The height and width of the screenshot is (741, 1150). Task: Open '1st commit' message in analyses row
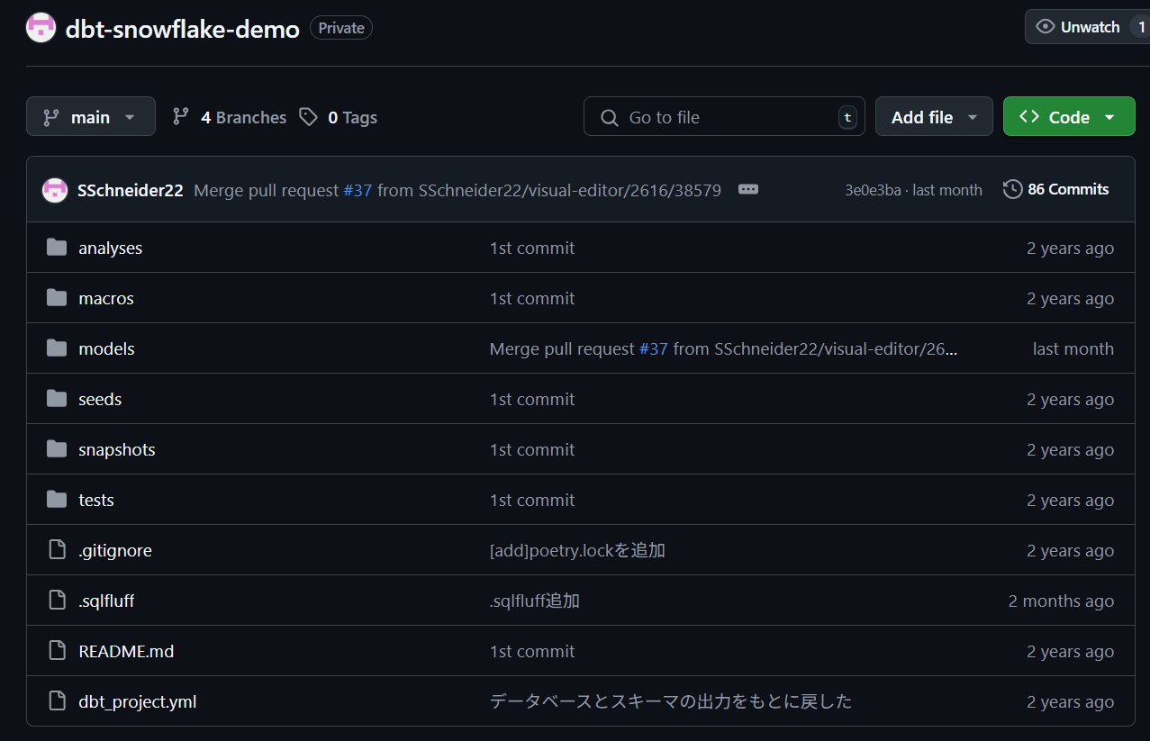pos(532,249)
